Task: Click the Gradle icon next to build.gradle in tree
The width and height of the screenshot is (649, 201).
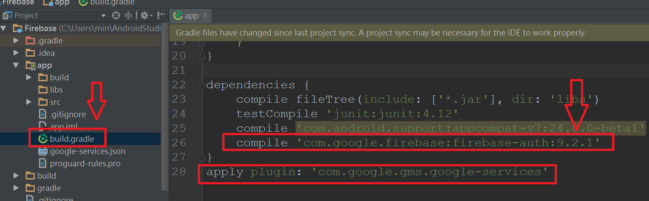Action: click(x=43, y=139)
